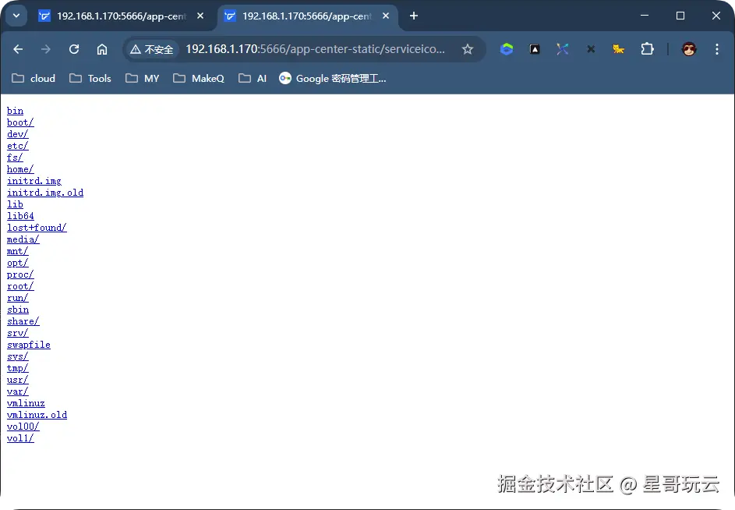Open the opt/ directory link
Viewport: 735px width, 510px height.
pyautogui.click(x=17, y=264)
